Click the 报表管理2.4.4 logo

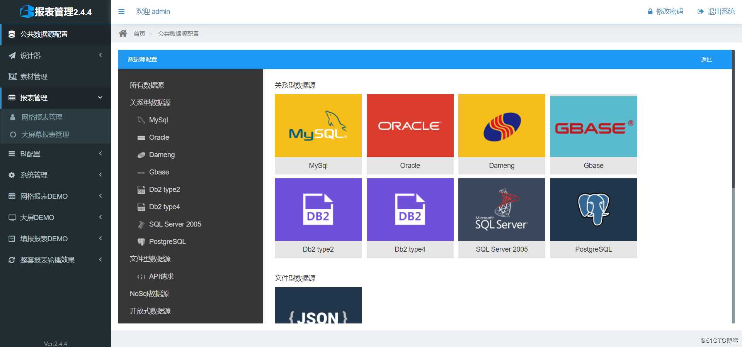coord(56,12)
